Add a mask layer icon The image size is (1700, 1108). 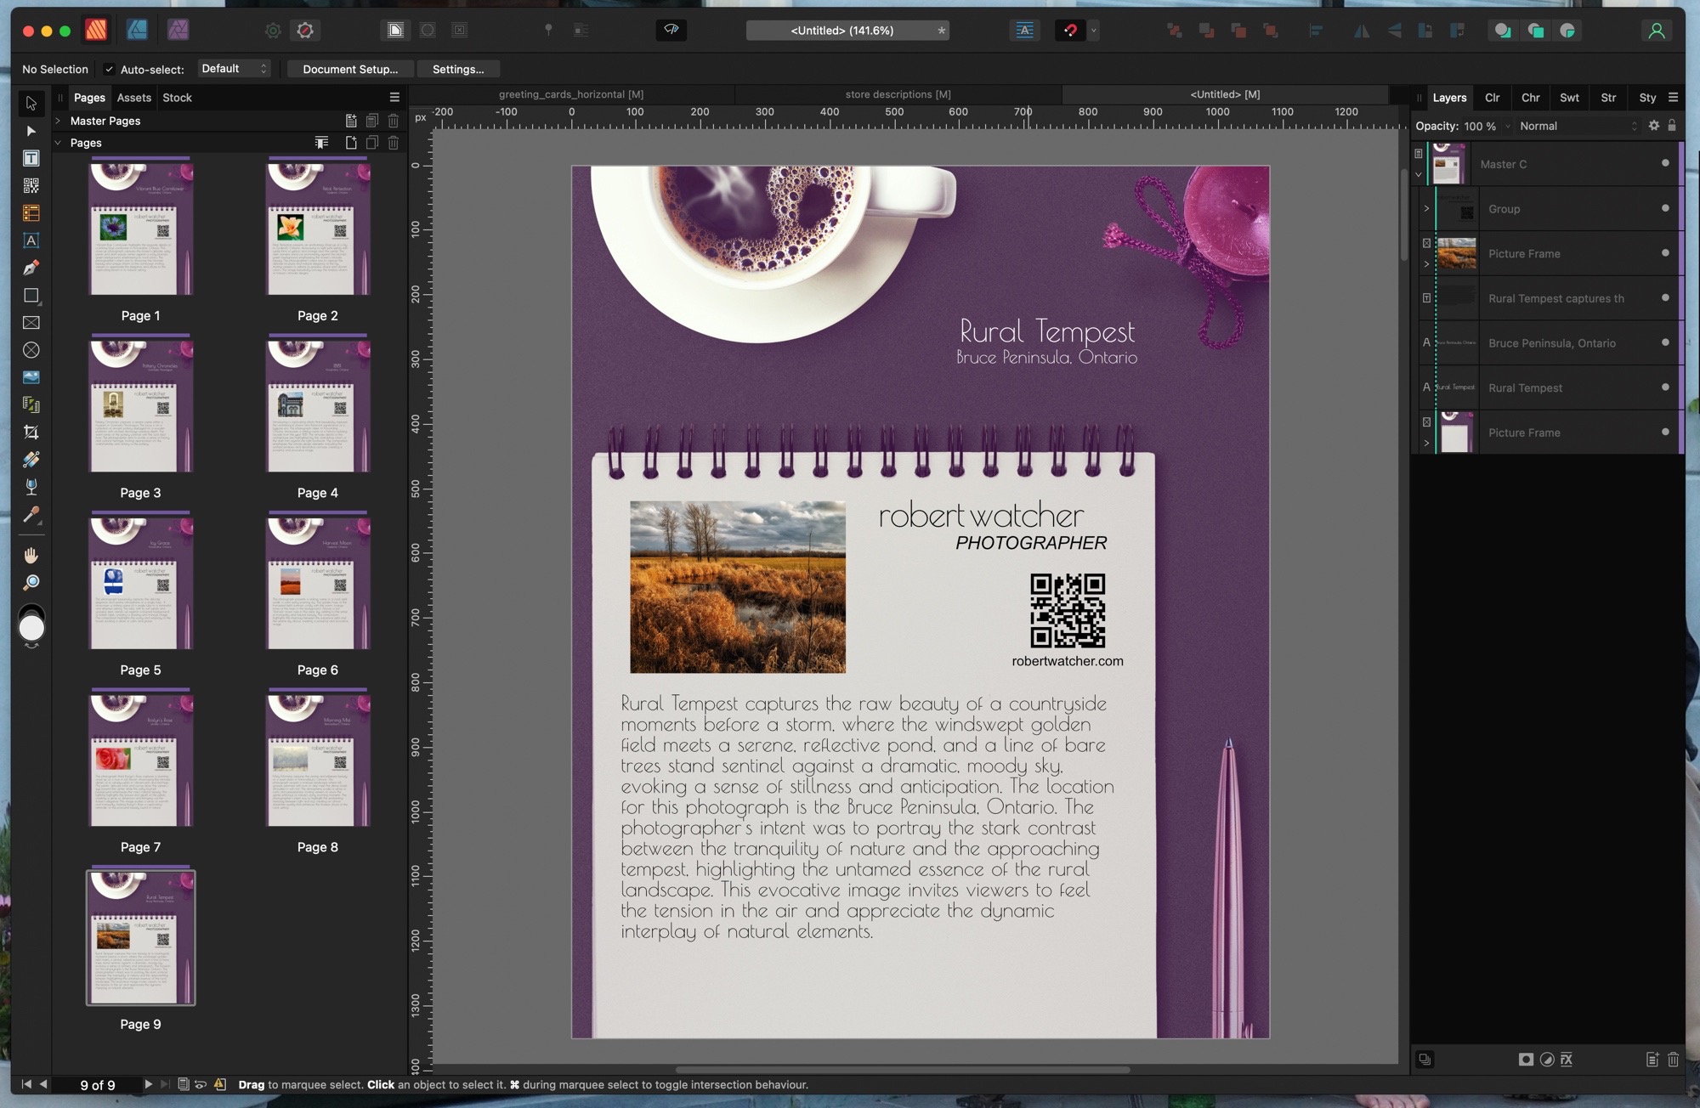tap(1526, 1060)
